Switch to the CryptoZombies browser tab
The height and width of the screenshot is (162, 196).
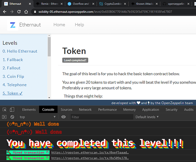113,4
